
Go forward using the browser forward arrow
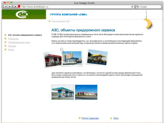[10, 7]
